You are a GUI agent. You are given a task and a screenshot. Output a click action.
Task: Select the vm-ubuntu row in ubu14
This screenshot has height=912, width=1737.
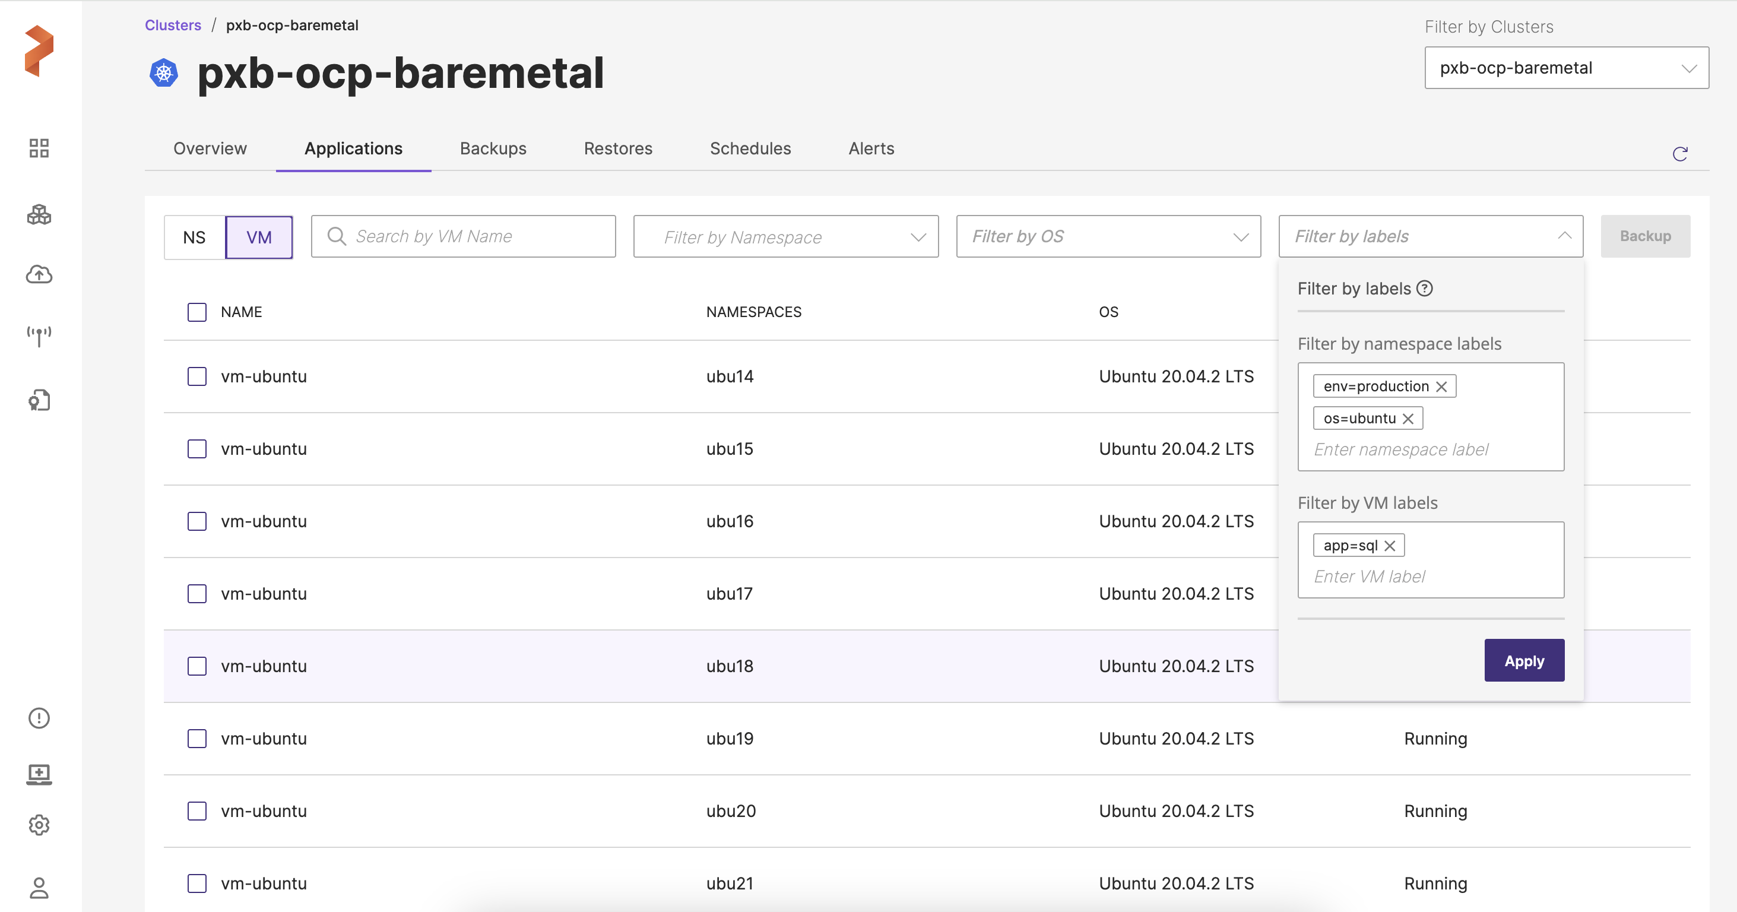click(x=197, y=376)
